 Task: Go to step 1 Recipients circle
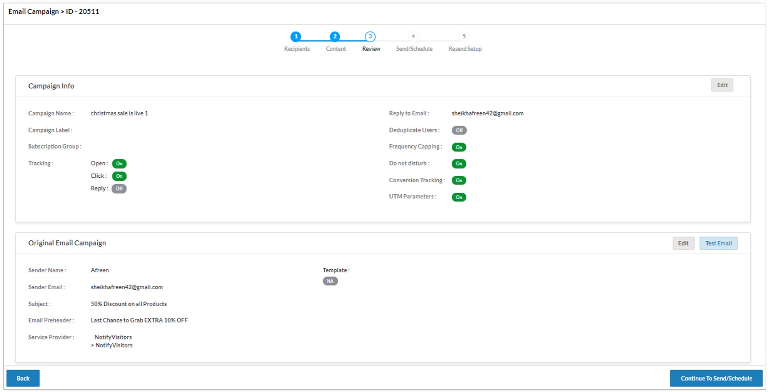(x=296, y=37)
